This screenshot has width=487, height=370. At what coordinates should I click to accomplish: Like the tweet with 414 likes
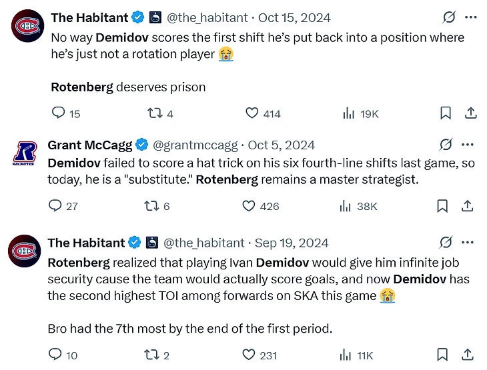252,113
